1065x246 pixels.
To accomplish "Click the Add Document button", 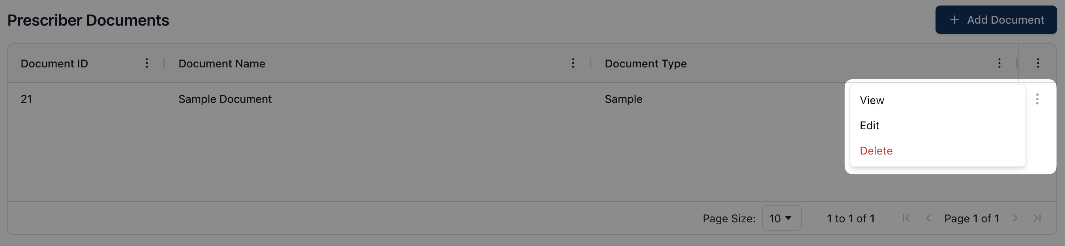I will point(996,20).
